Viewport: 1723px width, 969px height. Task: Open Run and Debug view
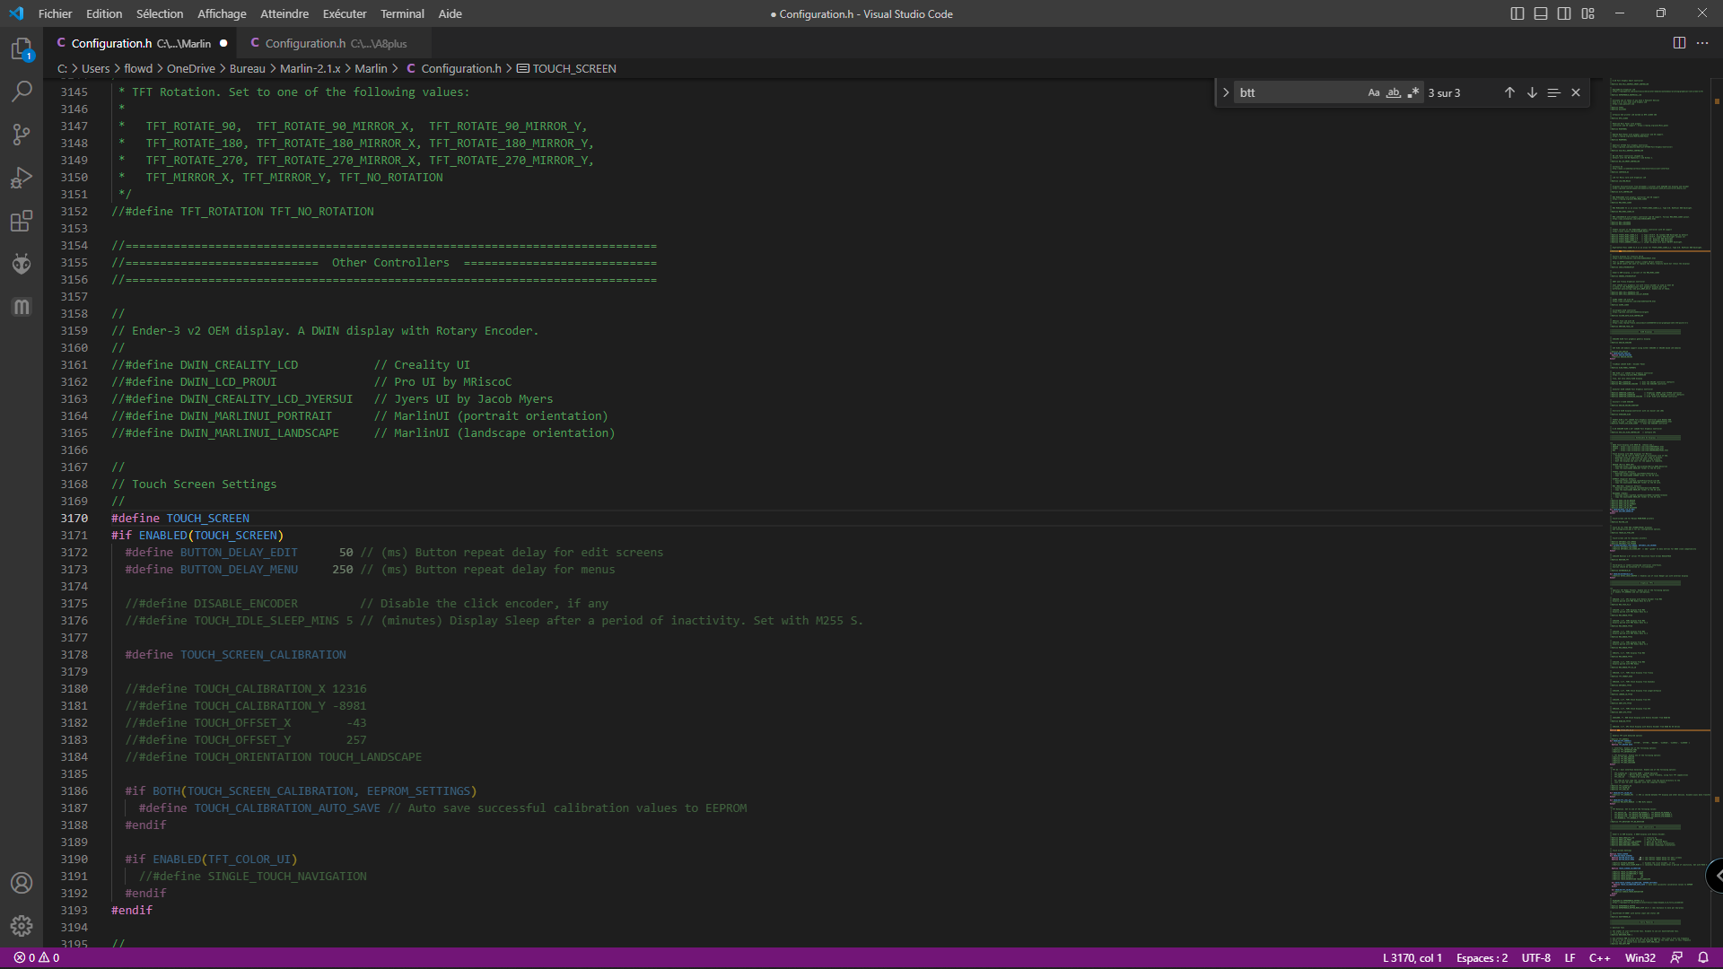[x=22, y=178]
